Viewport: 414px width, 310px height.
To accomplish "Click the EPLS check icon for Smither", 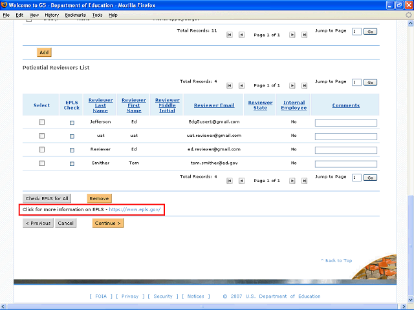I will [72, 163].
